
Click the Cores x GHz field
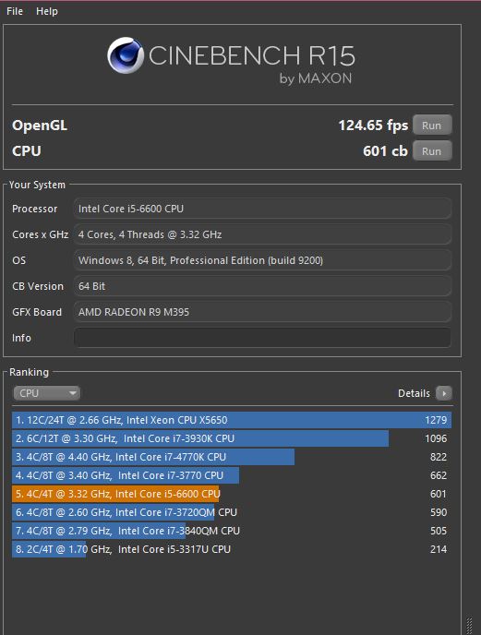click(262, 234)
